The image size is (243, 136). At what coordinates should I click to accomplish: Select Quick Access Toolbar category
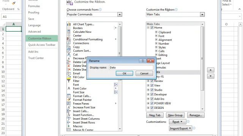tap(42, 45)
